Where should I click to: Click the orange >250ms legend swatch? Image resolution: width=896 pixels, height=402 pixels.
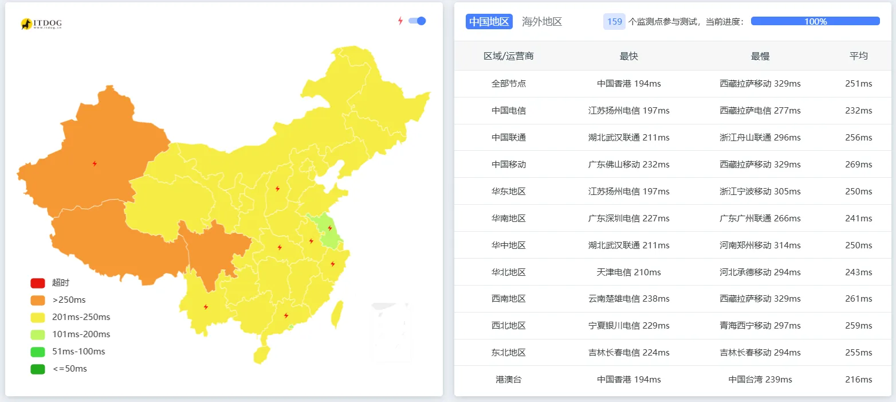[37, 300]
